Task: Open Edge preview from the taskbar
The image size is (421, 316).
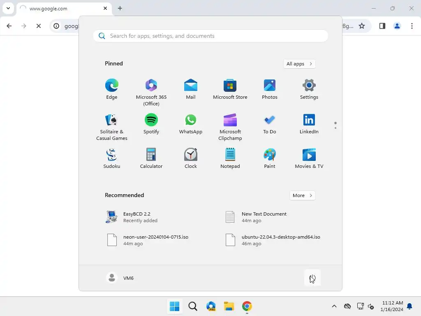Action: point(211,306)
